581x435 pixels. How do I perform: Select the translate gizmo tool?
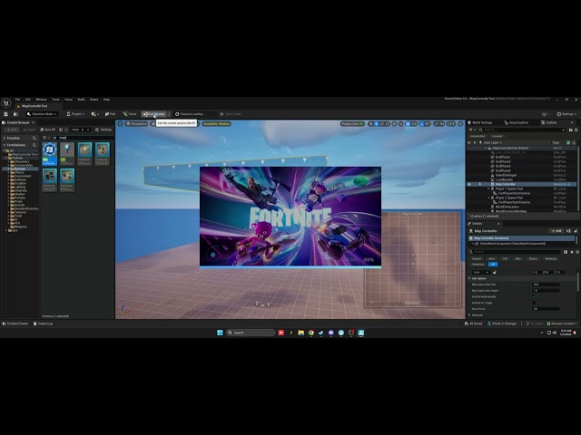pyautogui.click(x=376, y=124)
